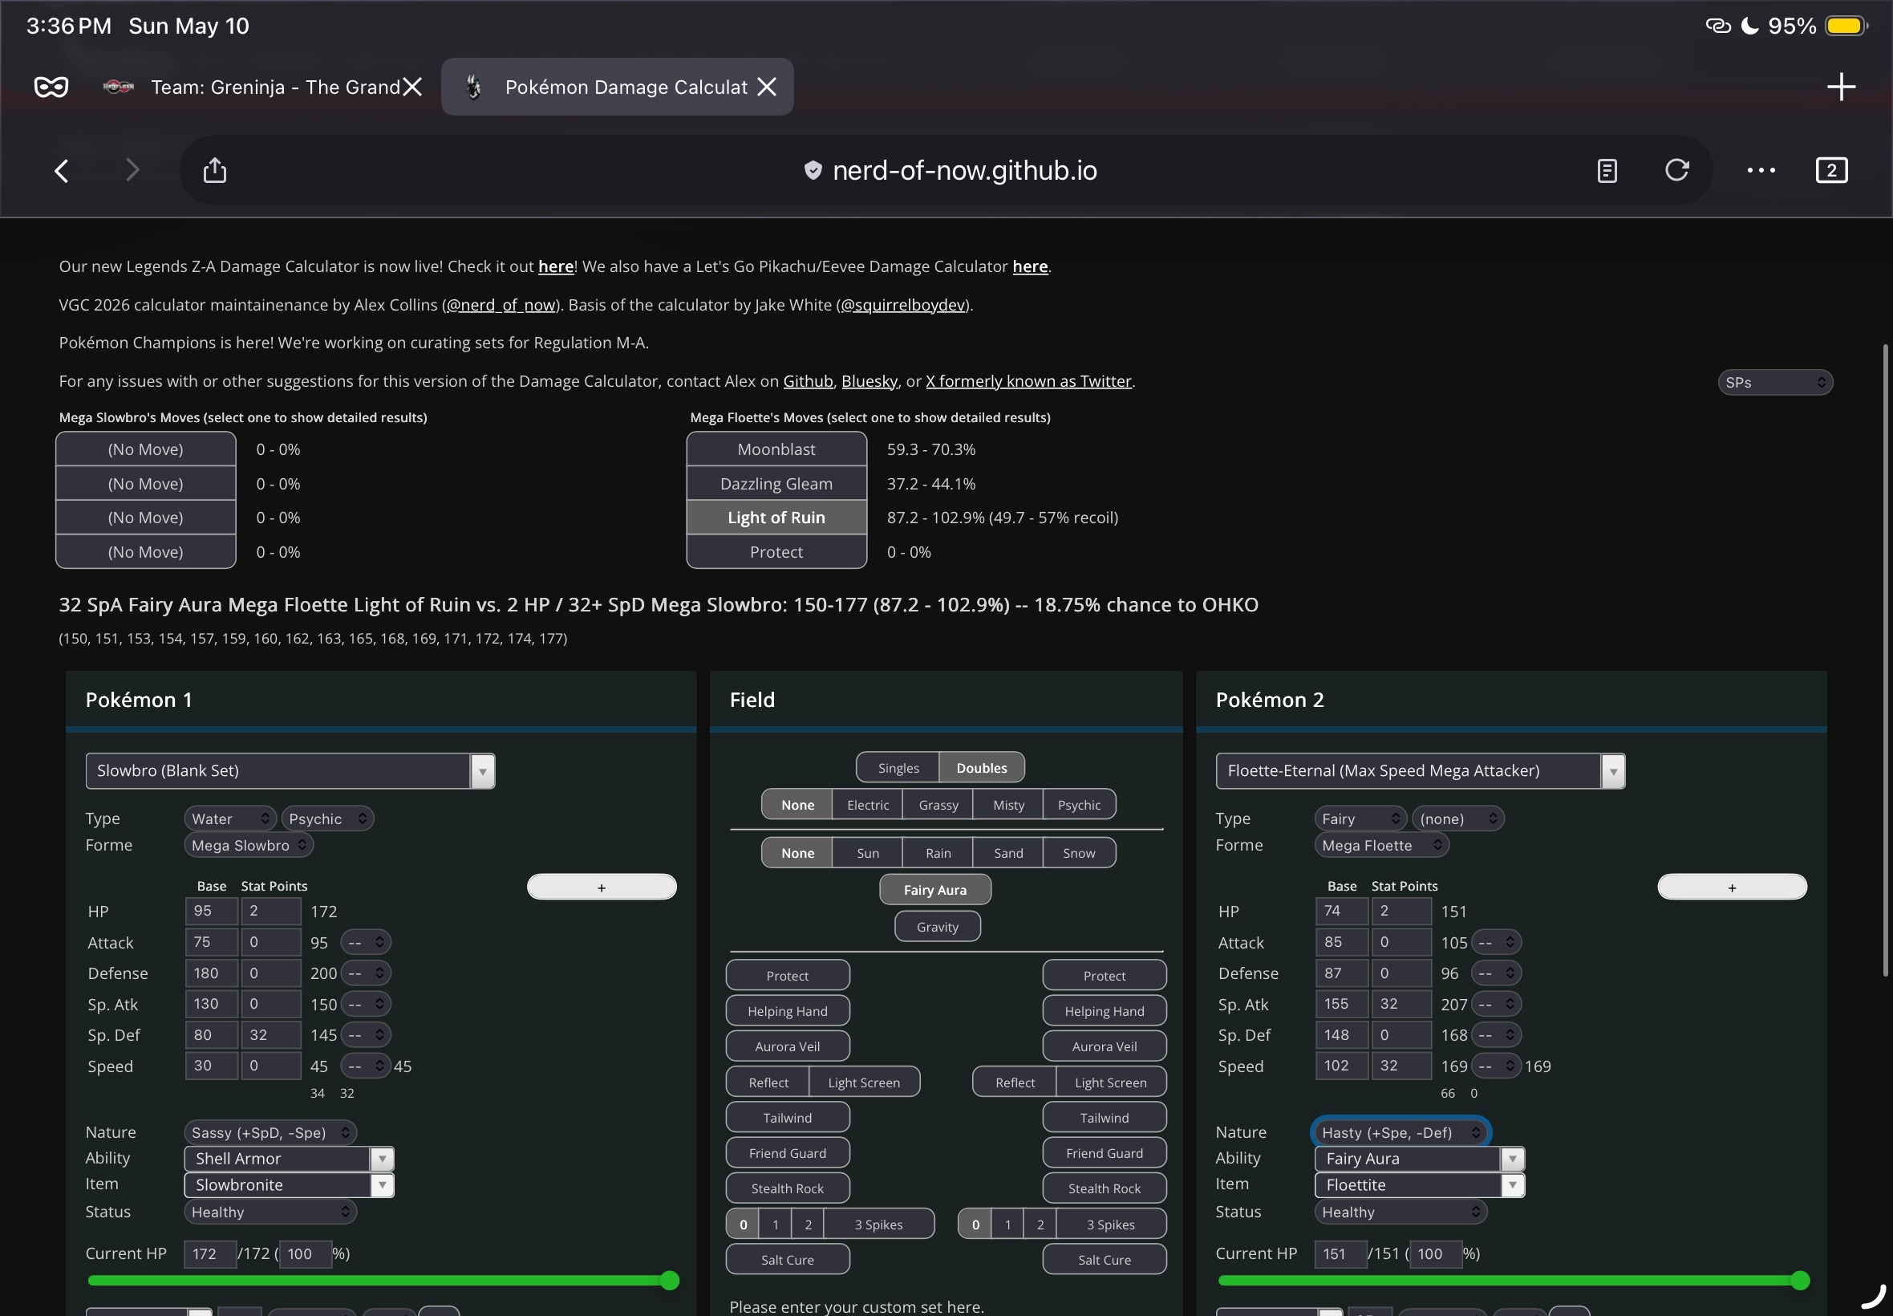Select Mega Floette's Protect move

point(776,552)
